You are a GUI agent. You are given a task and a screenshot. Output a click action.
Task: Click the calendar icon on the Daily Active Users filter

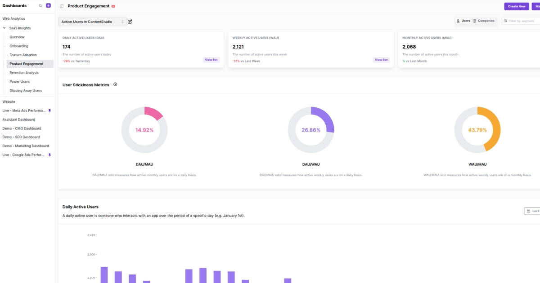[x=528, y=211]
